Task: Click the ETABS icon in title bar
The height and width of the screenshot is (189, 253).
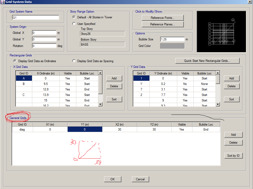Action: [x=3, y=2]
